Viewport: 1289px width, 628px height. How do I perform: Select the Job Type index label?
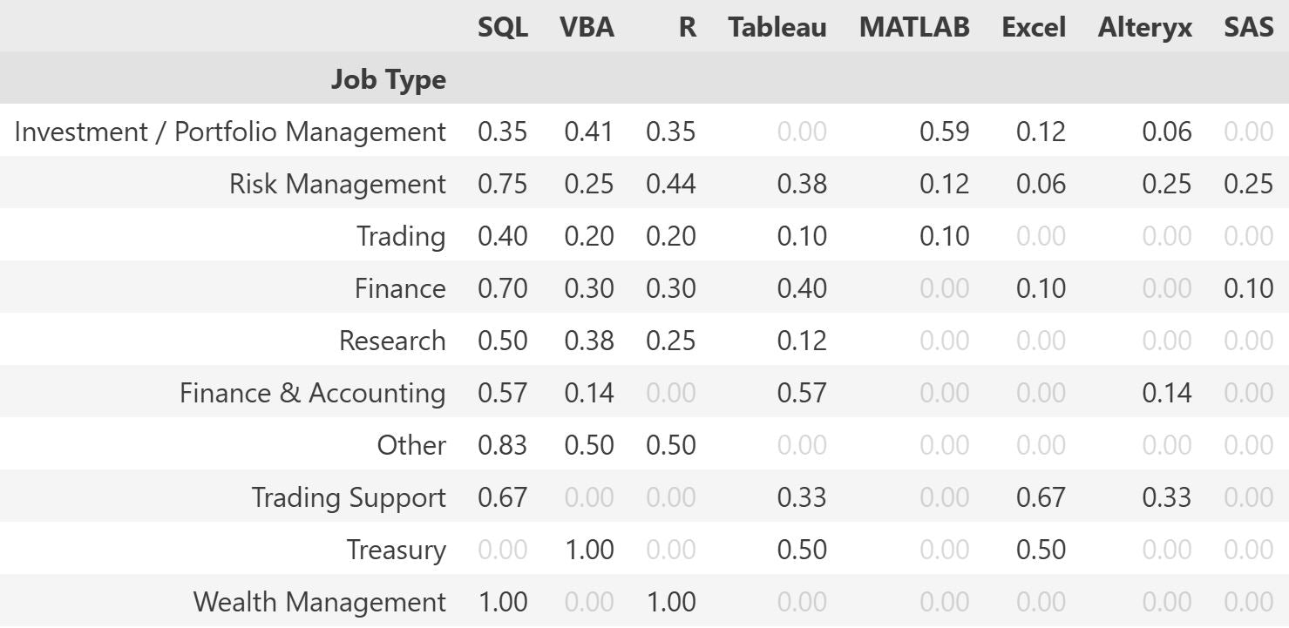[x=389, y=79]
